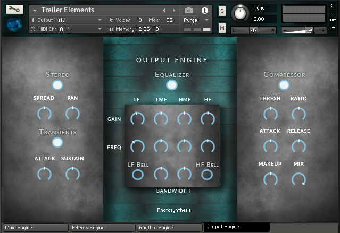Click the Stereo Spread knob

pos(44,114)
